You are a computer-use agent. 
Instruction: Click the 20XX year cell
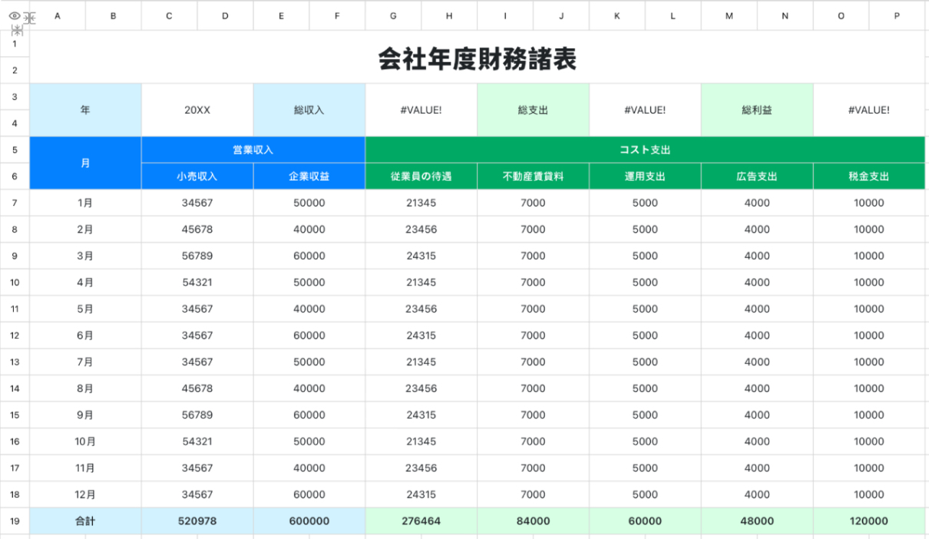(197, 110)
